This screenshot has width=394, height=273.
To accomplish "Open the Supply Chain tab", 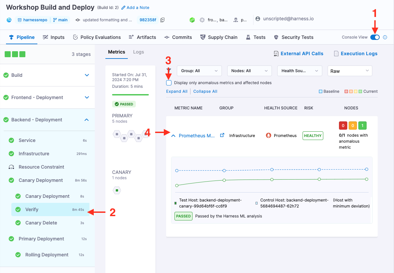I will [x=219, y=37].
